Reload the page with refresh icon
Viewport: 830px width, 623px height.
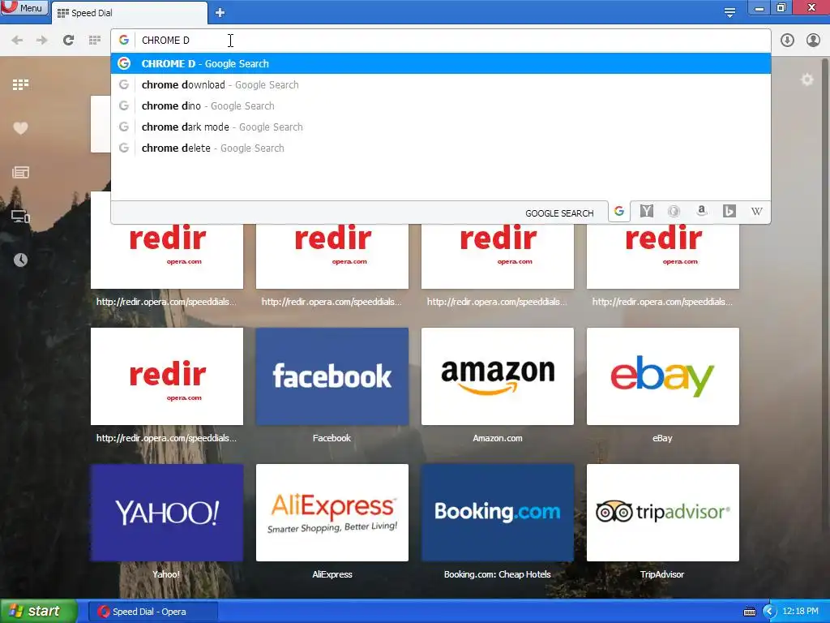tap(68, 41)
